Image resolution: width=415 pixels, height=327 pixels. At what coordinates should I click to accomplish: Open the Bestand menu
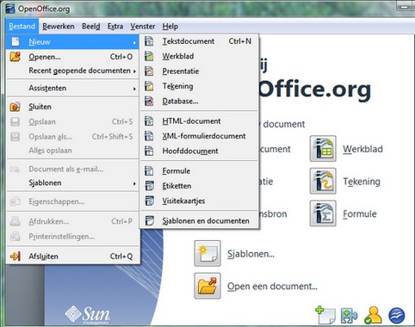(22, 27)
